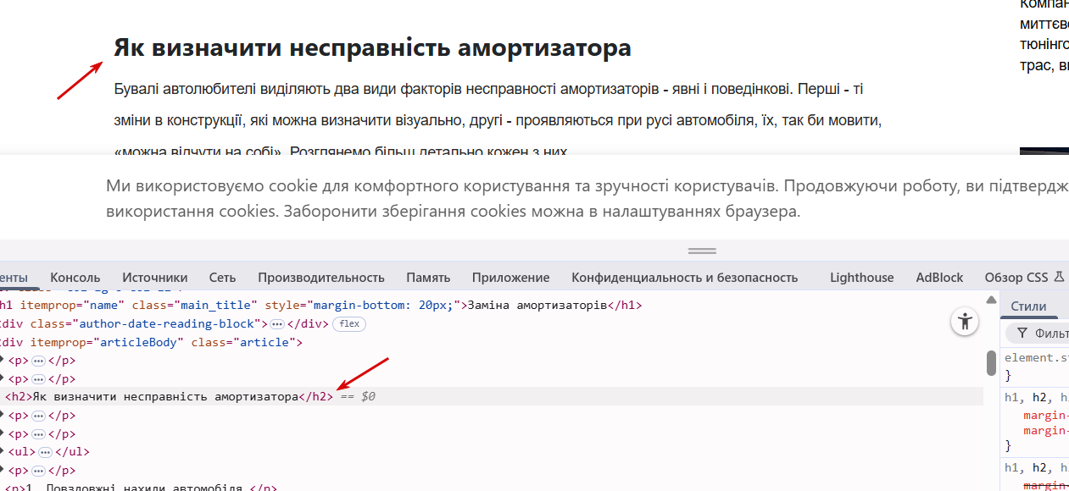Click the ellipsis in the author-date-reading-block div
The image size is (1069, 491).
pos(276,323)
